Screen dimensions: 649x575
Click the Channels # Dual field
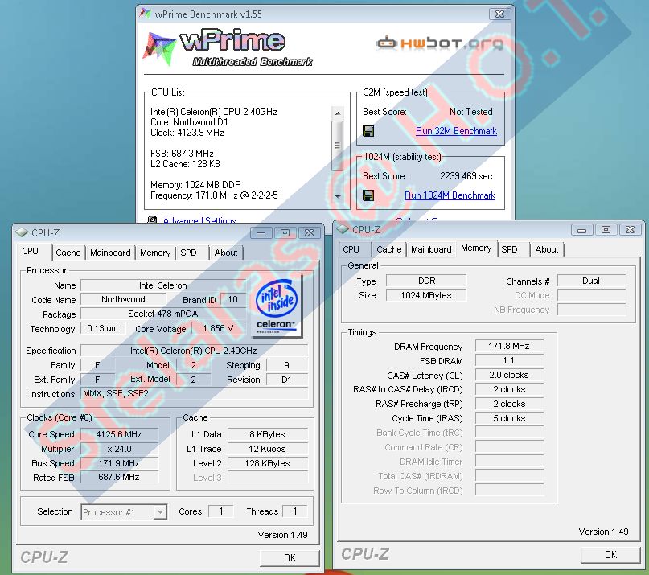(x=591, y=281)
